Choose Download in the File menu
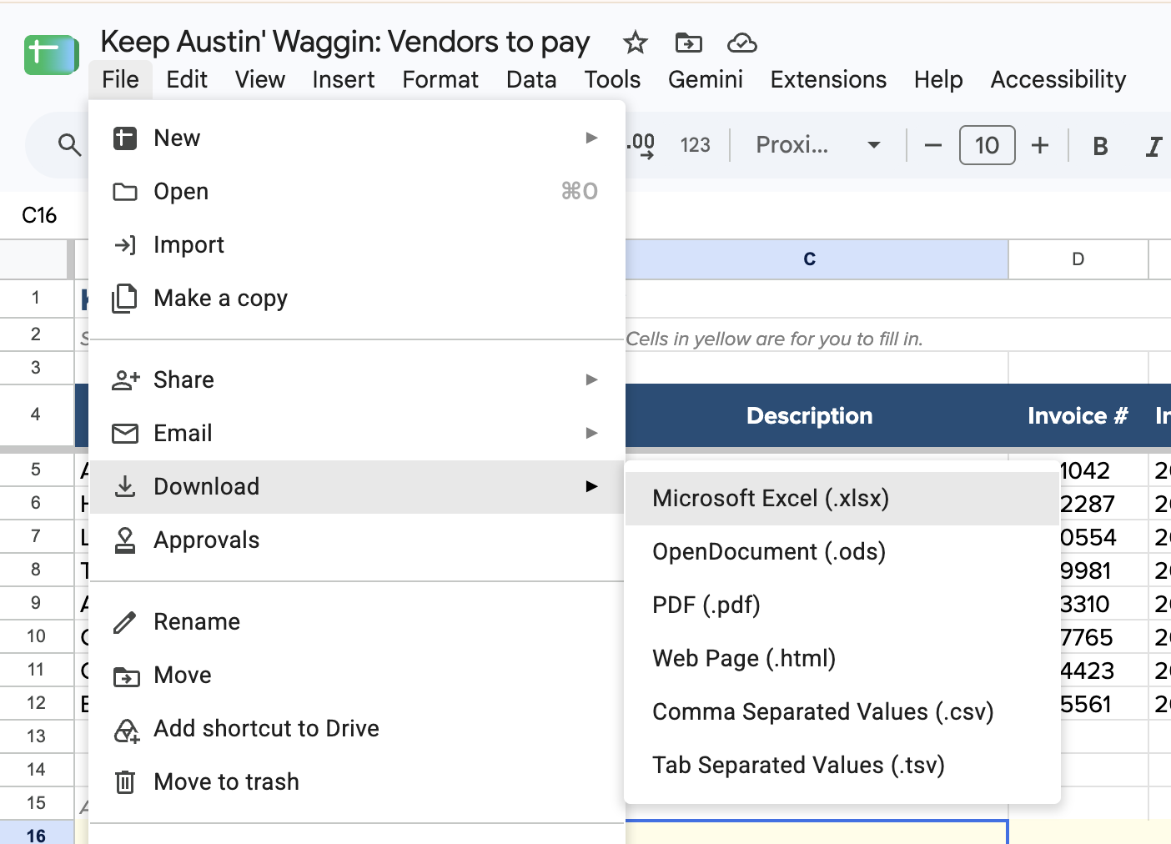Image resolution: width=1171 pixels, height=844 pixels. 357,487
